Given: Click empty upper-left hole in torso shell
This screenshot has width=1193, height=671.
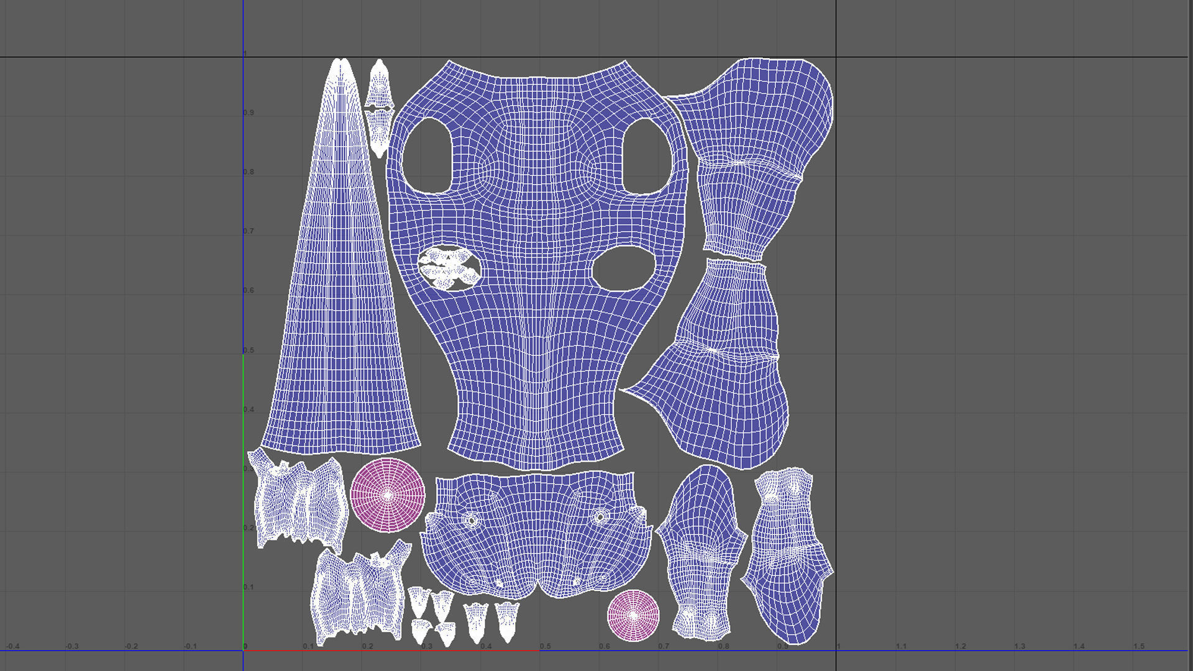Looking at the screenshot, I should tap(427, 155).
